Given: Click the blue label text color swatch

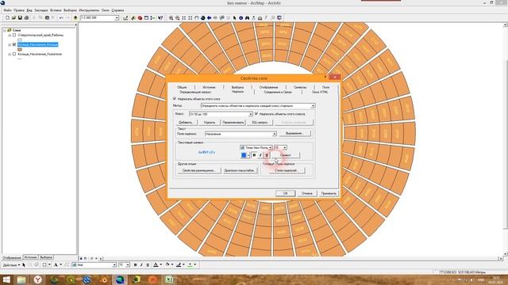Looking at the screenshot, I should 244,155.
